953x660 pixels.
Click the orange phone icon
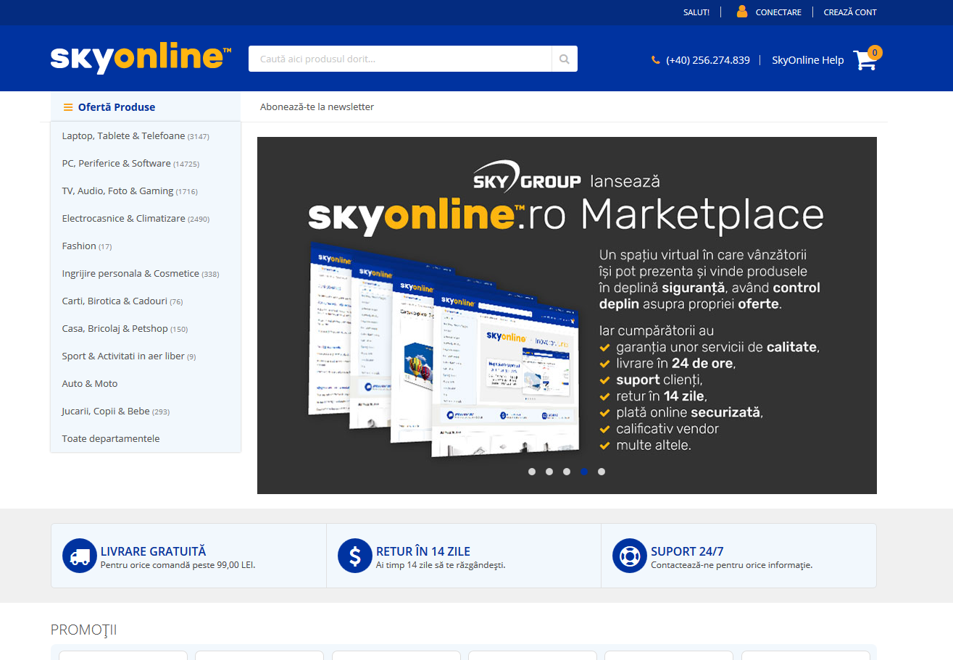[x=656, y=60]
